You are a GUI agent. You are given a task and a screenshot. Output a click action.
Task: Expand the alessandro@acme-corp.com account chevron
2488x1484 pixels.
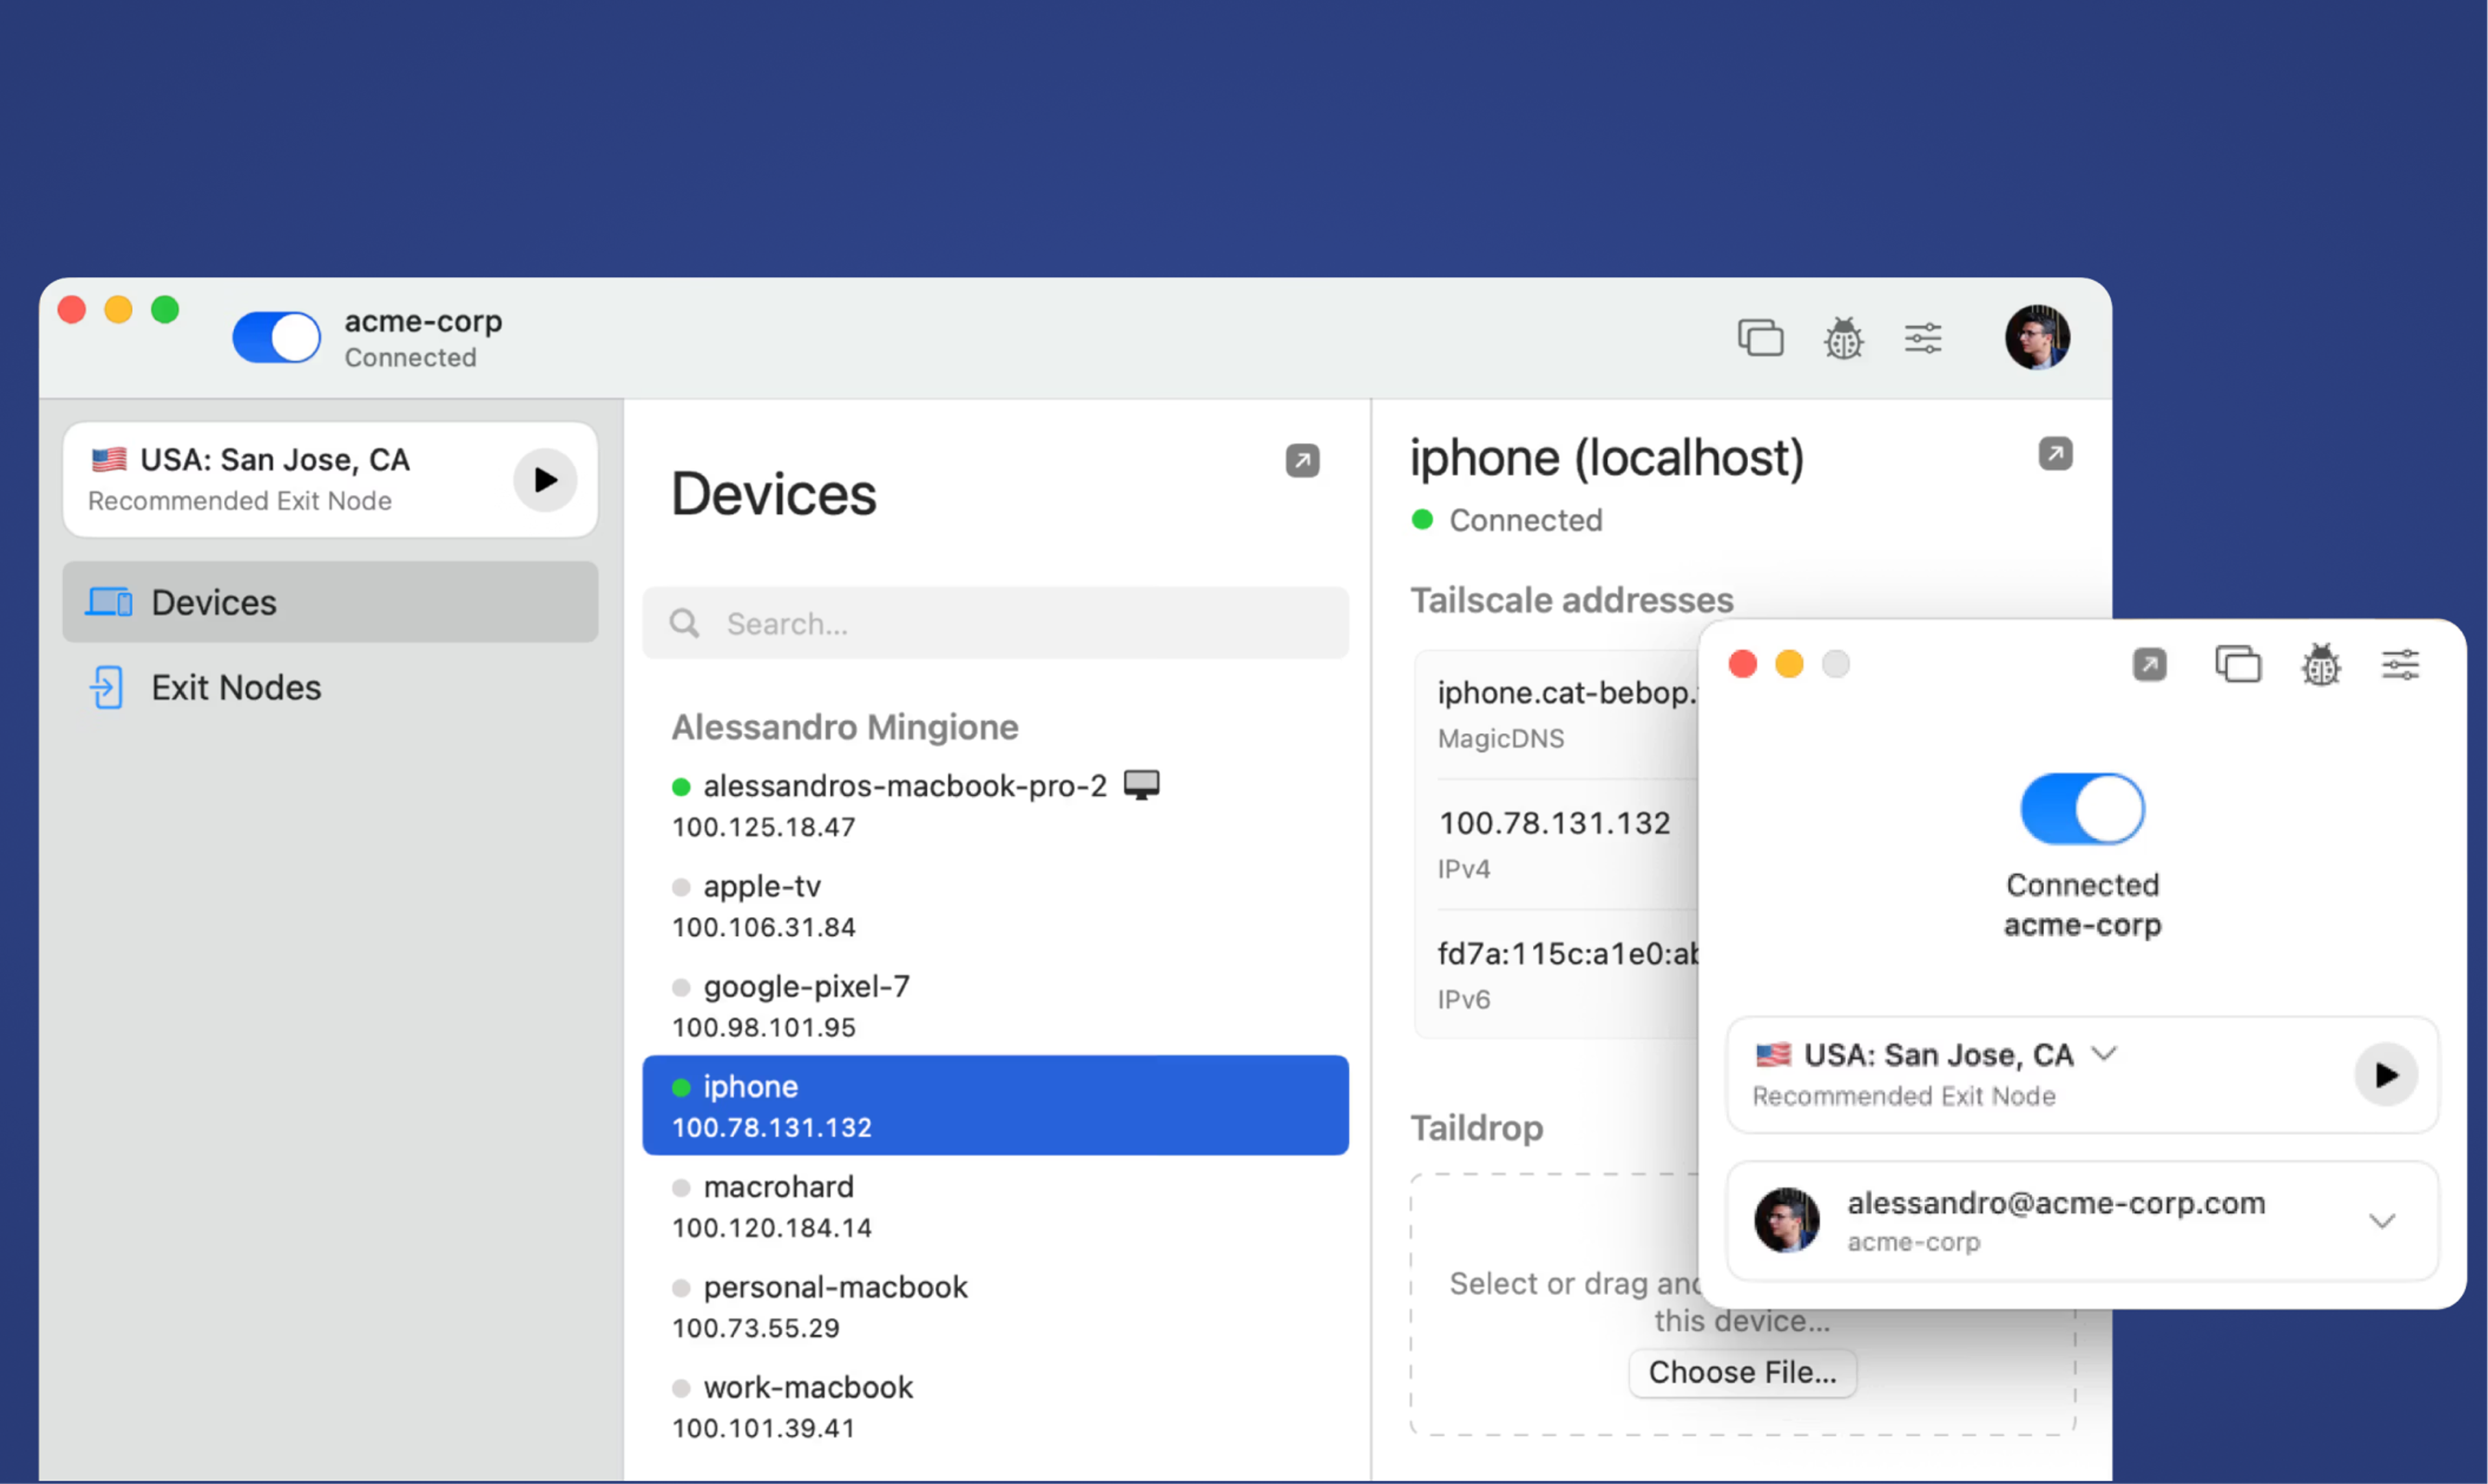[2382, 1221]
